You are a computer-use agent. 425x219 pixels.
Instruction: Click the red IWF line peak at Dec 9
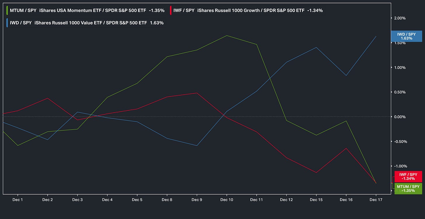pyautogui.click(x=197, y=93)
